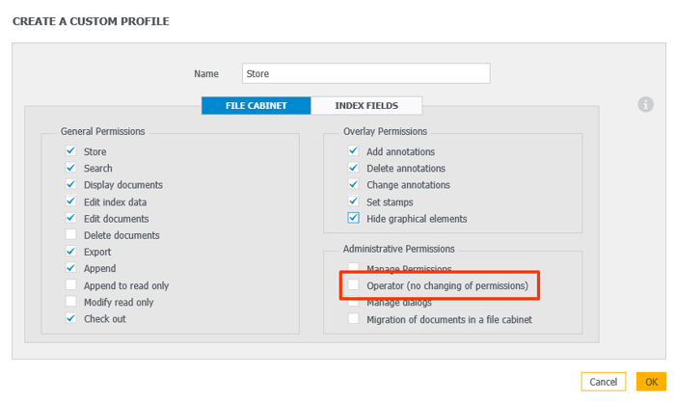Image resolution: width=675 pixels, height=402 pixels.
Task: Click inside the Name input field
Action: 365,73
